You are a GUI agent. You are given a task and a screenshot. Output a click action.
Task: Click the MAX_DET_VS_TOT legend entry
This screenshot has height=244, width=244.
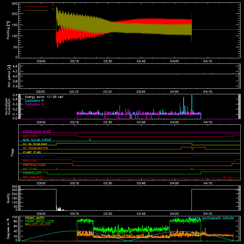click(38, 224)
